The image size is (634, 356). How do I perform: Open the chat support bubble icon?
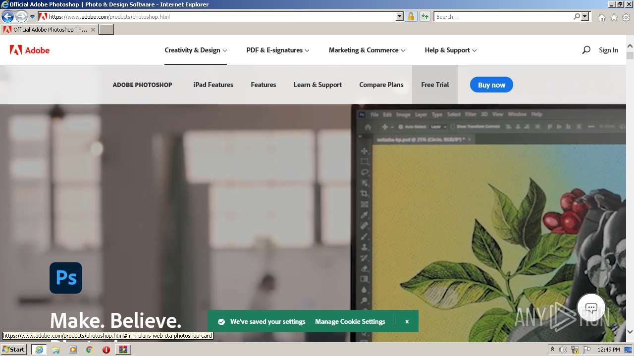pos(591,308)
